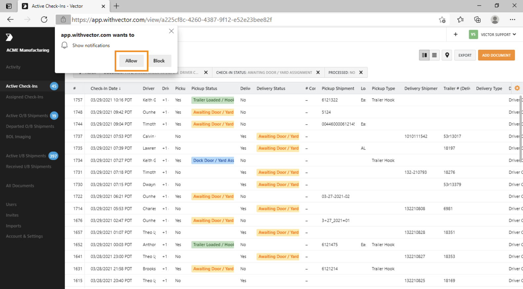Add this page to favorites star icon

tap(442, 20)
